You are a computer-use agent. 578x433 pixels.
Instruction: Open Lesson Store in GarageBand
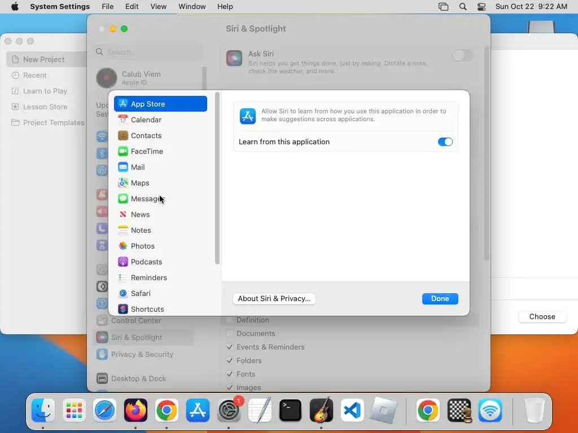tap(47, 107)
